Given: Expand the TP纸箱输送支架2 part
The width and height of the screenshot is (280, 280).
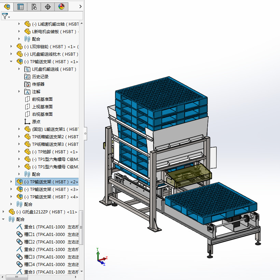Looking at the screenshot, I should pos(19,137).
